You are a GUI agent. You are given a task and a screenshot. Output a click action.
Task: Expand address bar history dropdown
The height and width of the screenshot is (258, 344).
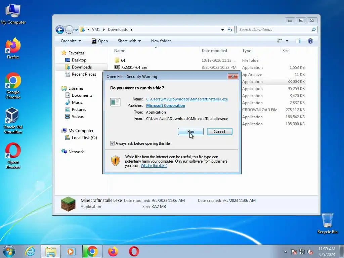[x=222, y=30]
